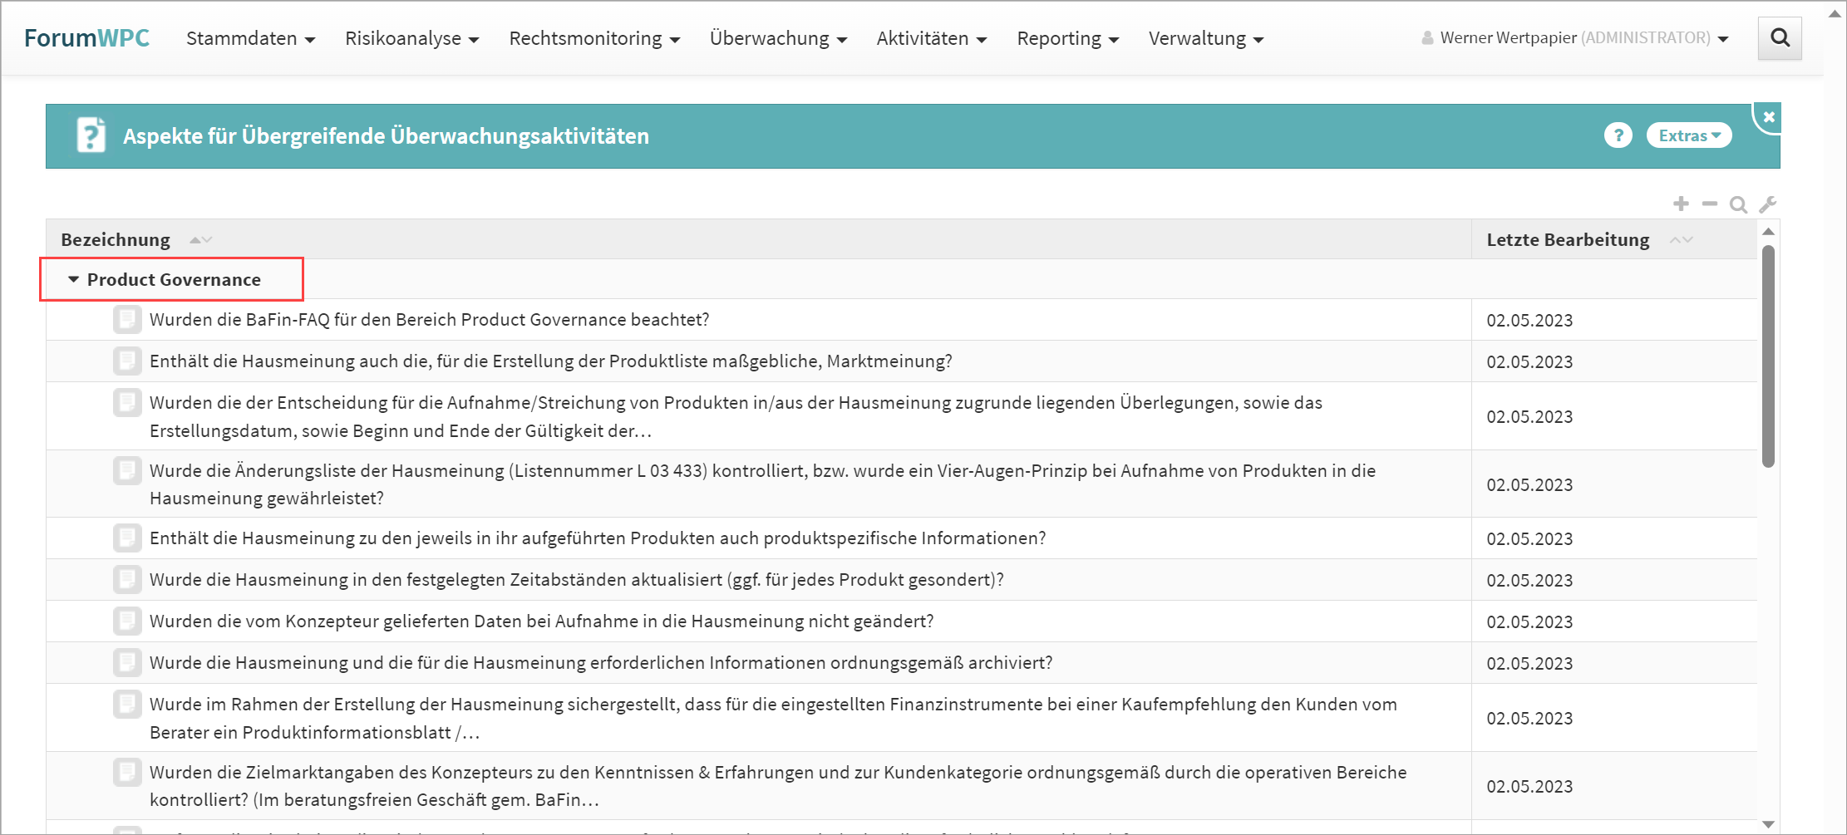Image resolution: width=1847 pixels, height=835 pixels.
Task: Open the Aktivitäten menu
Action: [931, 38]
